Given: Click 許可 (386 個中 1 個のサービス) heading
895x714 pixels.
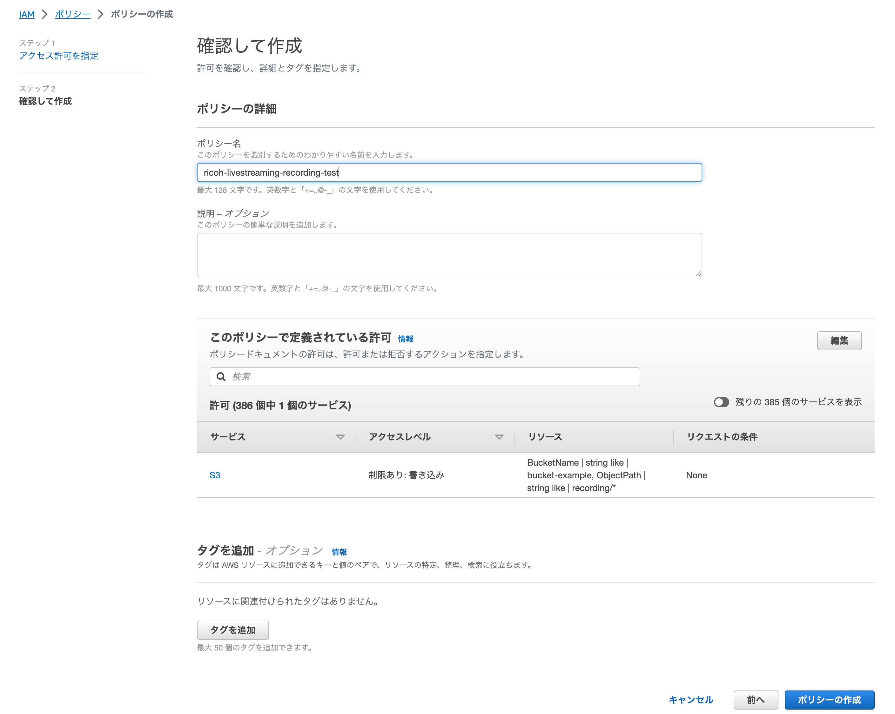Looking at the screenshot, I should (x=280, y=405).
